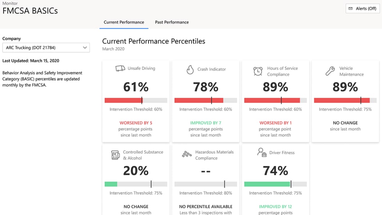This screenshot has width=382, height=215.
Task: Click the Unsafe Driving truck icon
Action: 120,69
